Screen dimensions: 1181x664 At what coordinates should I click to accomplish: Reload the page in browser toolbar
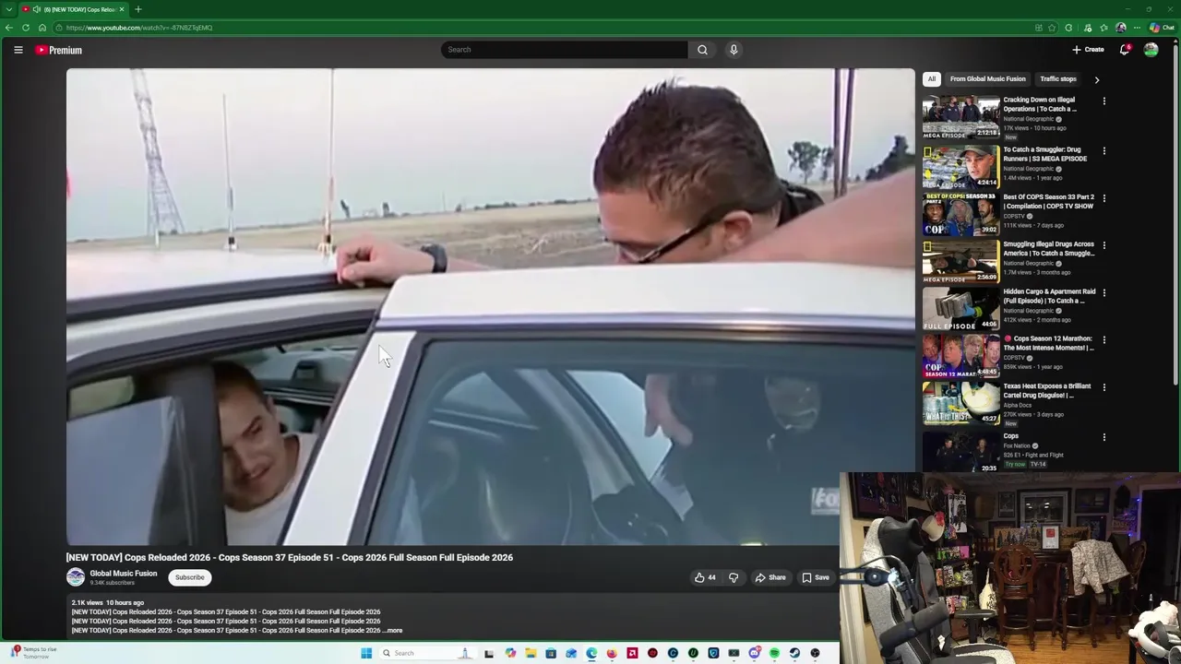(26, 28)
